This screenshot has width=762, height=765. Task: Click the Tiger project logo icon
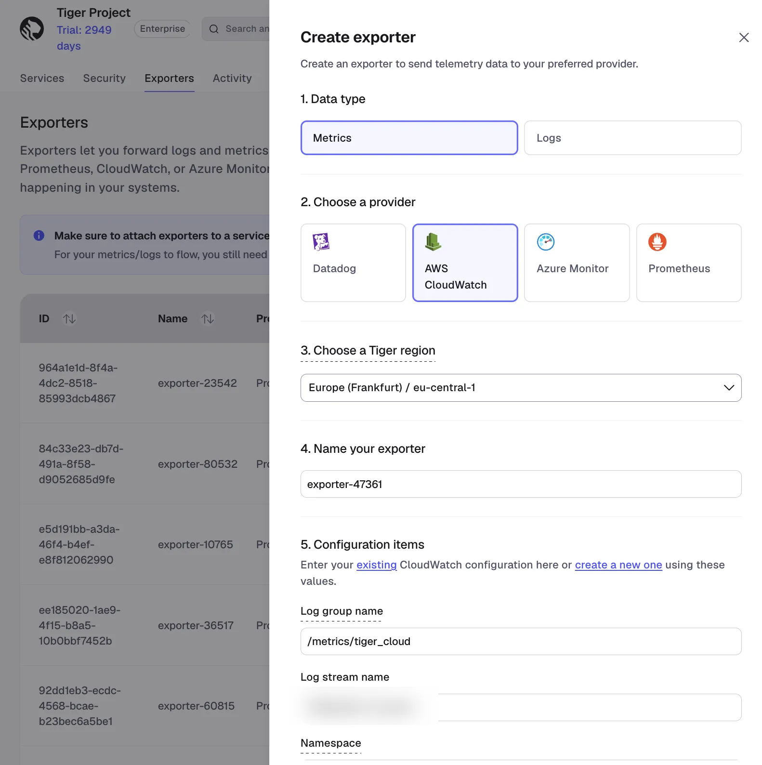tap(32, 29)
